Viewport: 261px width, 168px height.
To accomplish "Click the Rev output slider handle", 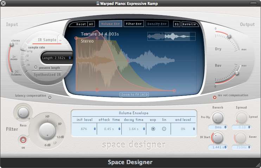I will click(237, 73).
